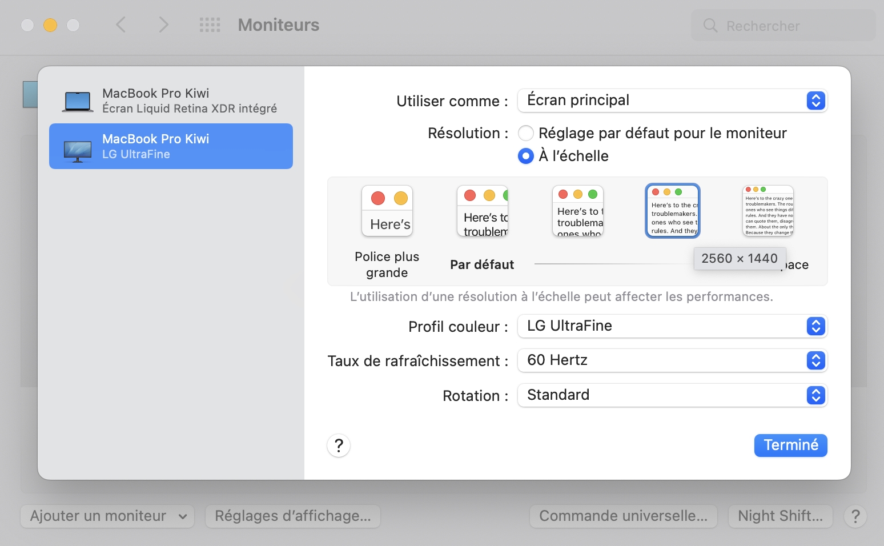Image resolution: width=884 pixels, height=546 pixels.
Task: Click the back navigation arrow in toolbar
Action: click(120, 25)
